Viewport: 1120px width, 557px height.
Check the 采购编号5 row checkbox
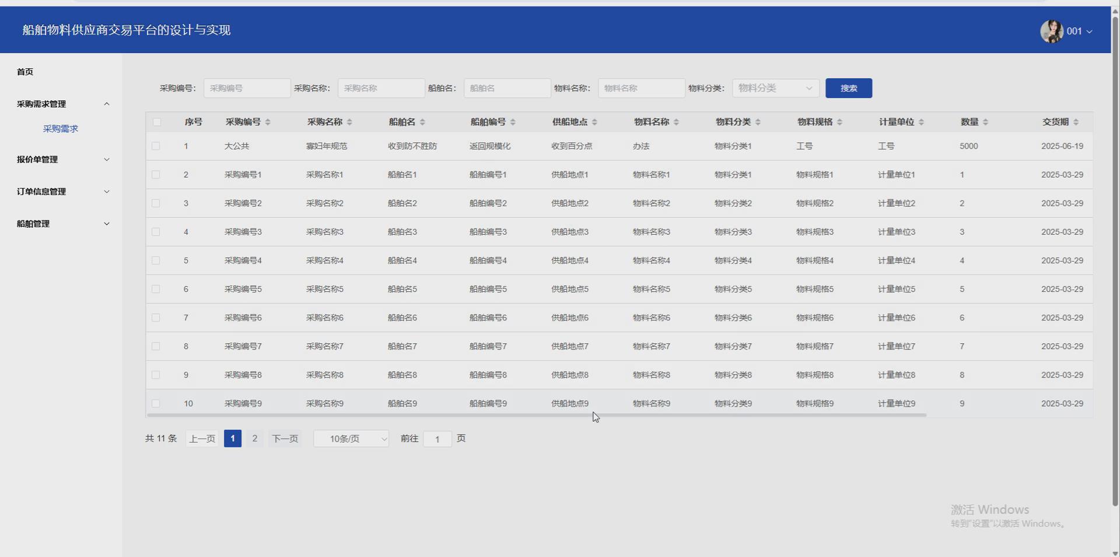(x=156, y=288)
